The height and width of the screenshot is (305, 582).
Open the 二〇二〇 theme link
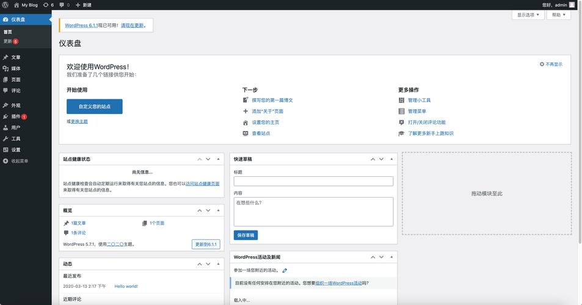[x=115, y=244]
